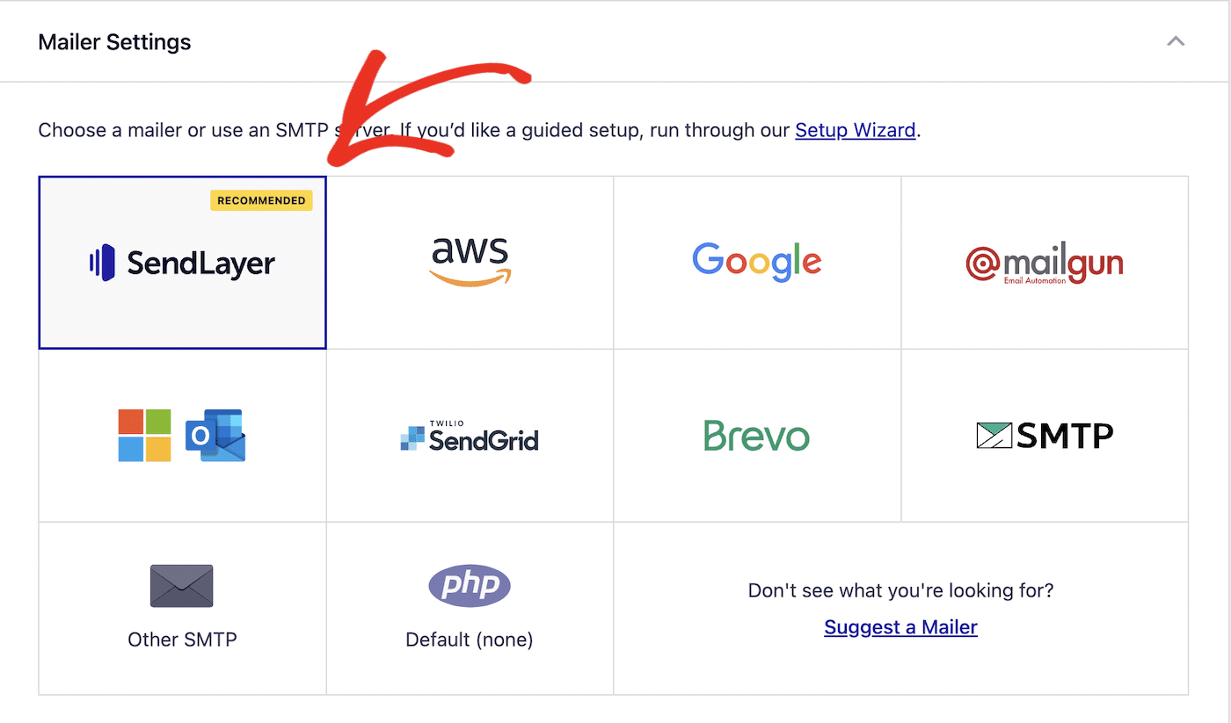Choose the Microsoft windows logo tile

coord(145,435)
